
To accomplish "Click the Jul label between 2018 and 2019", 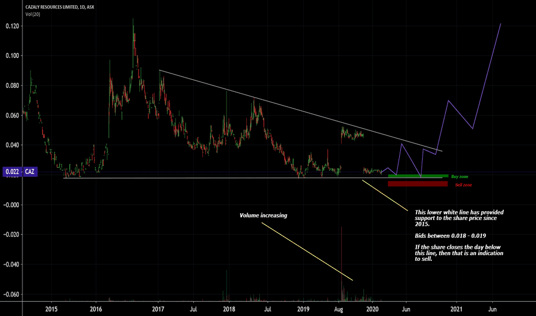I will (267, 309).
